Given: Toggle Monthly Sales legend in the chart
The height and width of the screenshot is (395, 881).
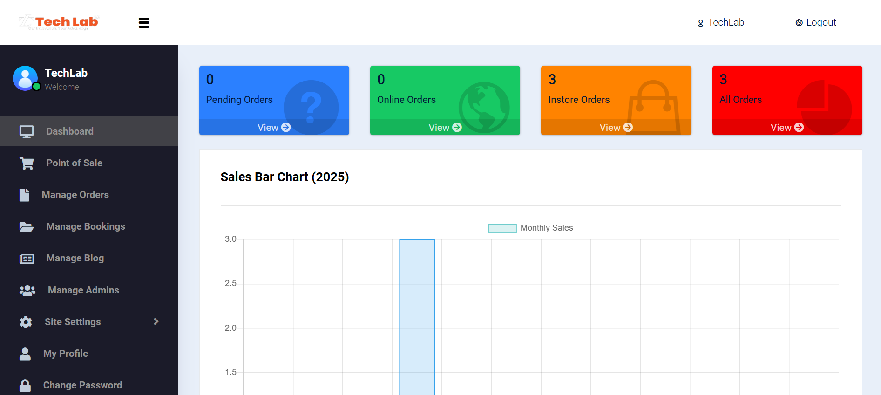Looking at the screenshot, I should [x=530, y=228].
